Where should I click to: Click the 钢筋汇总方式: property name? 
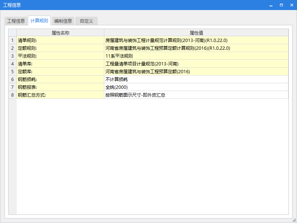[x=61, y=95]
